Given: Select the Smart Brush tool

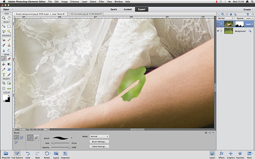Looking at the screenshot, I should [4, 45].
